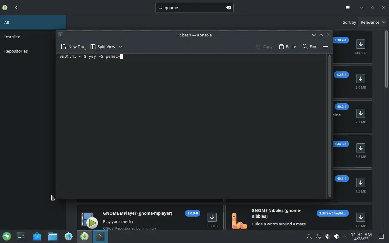The width and height of the screenshot is (389, 243).
Task: Install package with version 40.0-1
Action: click(361, 113)
